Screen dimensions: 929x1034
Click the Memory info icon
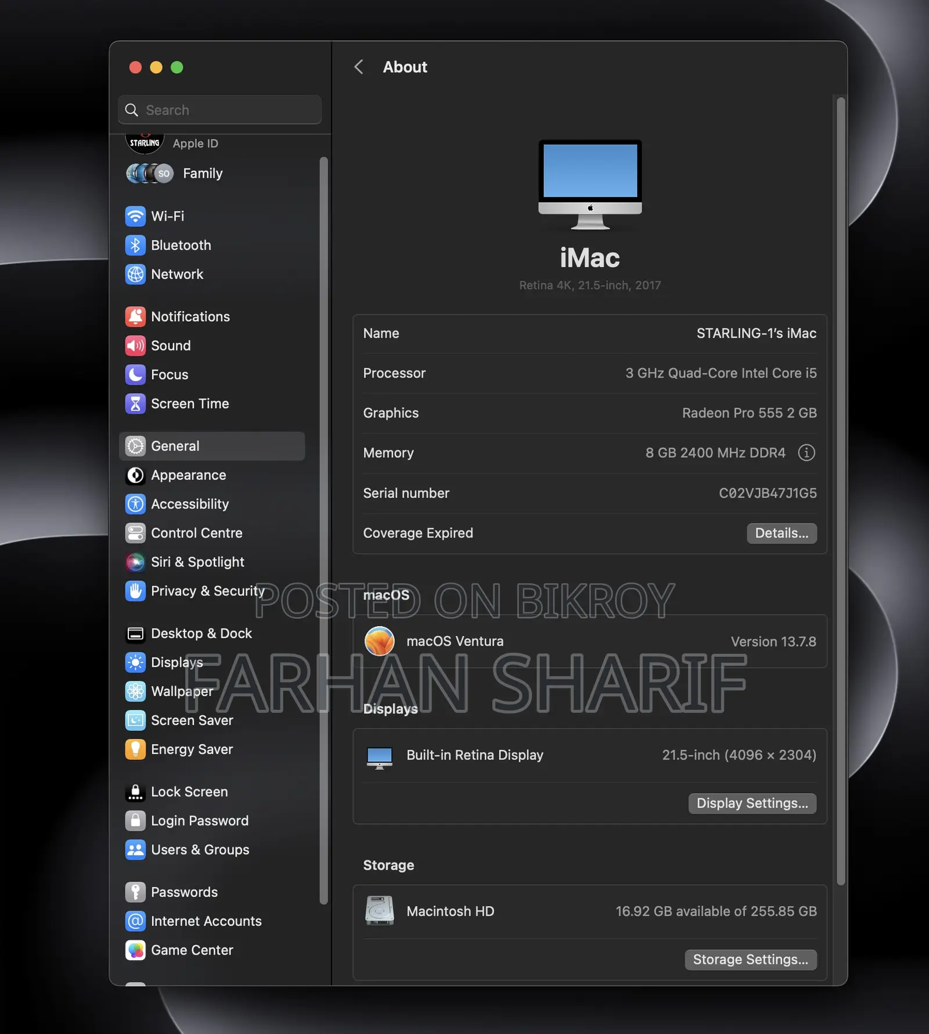(x=806, y=453)
